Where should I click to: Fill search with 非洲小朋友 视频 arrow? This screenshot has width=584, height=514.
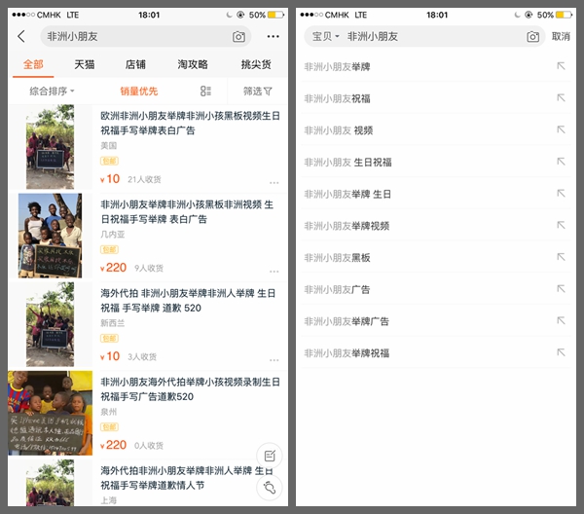(x=561, y=129)
